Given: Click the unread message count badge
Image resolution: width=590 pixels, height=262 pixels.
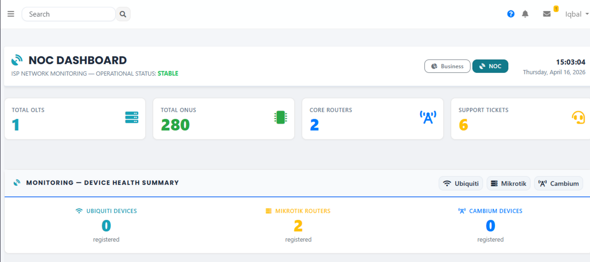Looking at the screenshot, I should click(x=556, y=8).
